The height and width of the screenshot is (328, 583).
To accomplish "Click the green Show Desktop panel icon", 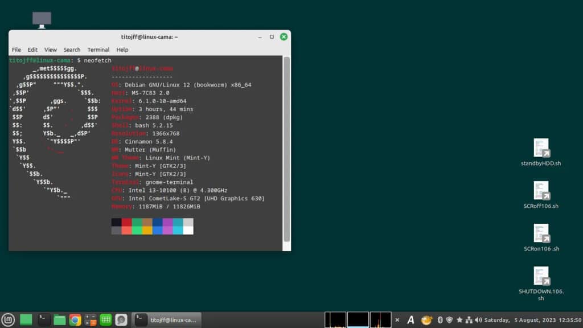I will click(x=26, y=320).
